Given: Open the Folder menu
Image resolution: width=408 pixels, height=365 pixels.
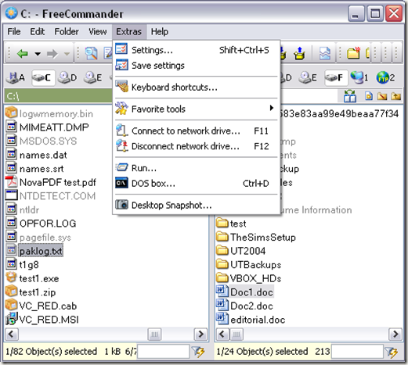Looking at the screenshot, I should pos(67,32).
